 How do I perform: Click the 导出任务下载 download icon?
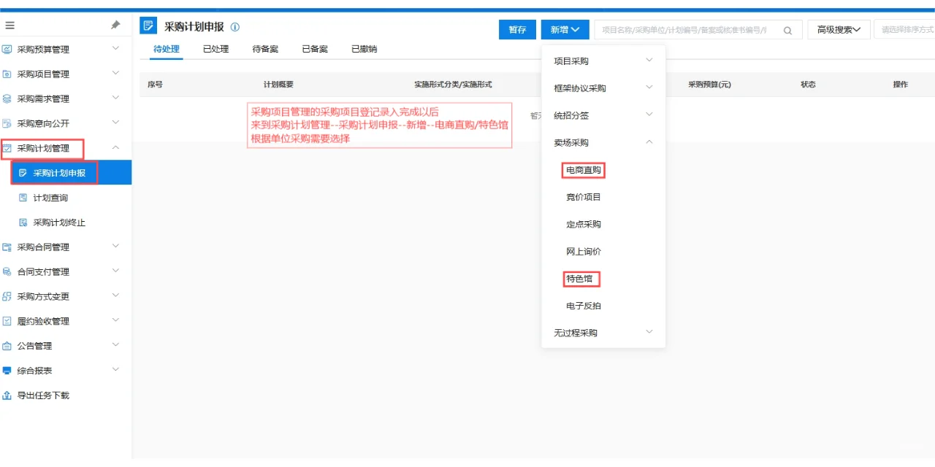(7, 395)
